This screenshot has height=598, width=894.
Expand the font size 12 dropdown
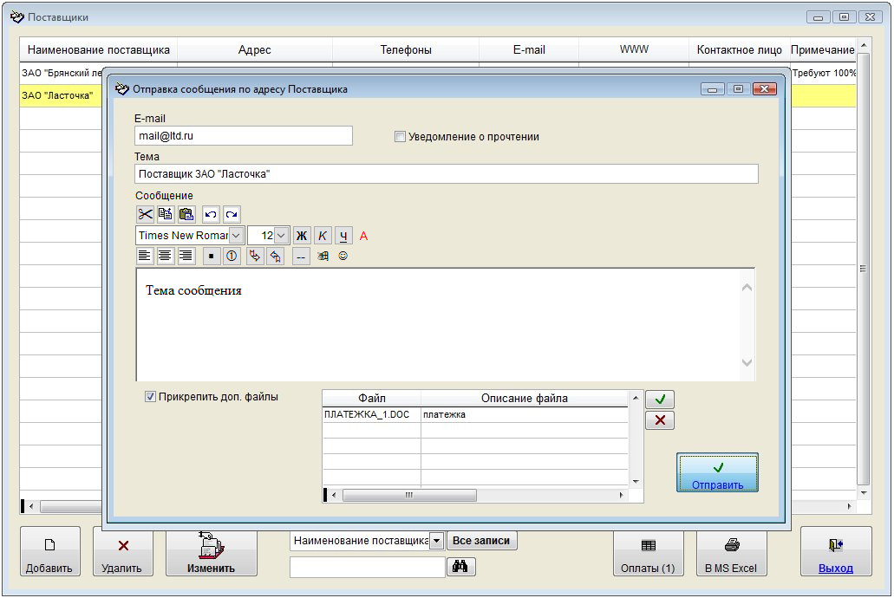[x=282, y=236]
